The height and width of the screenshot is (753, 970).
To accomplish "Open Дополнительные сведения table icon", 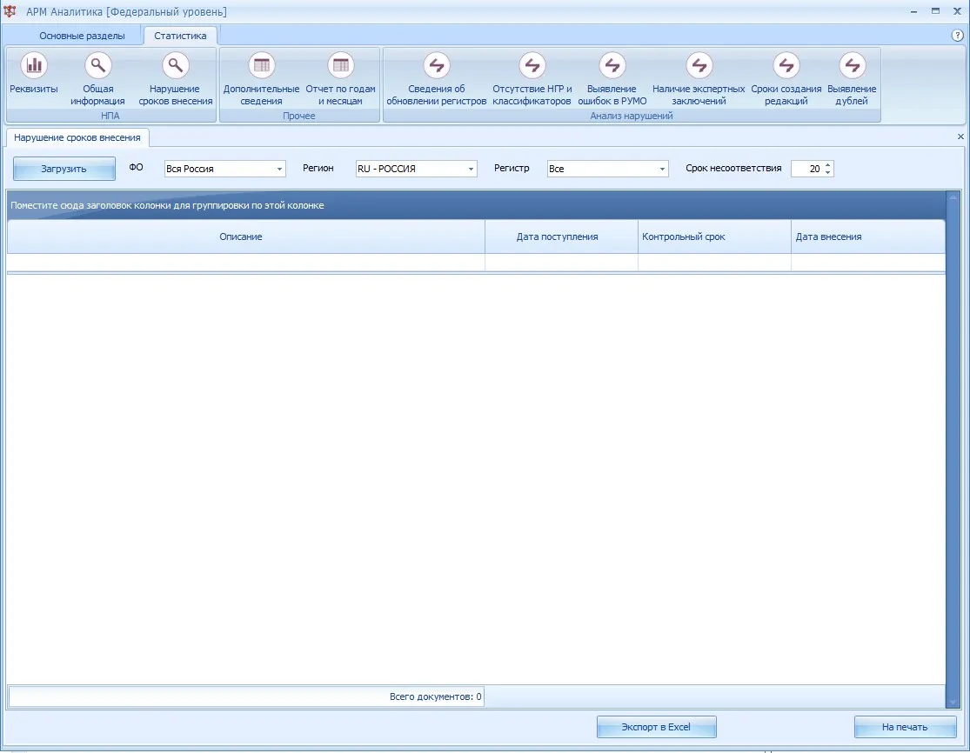I will coord(261,65).
